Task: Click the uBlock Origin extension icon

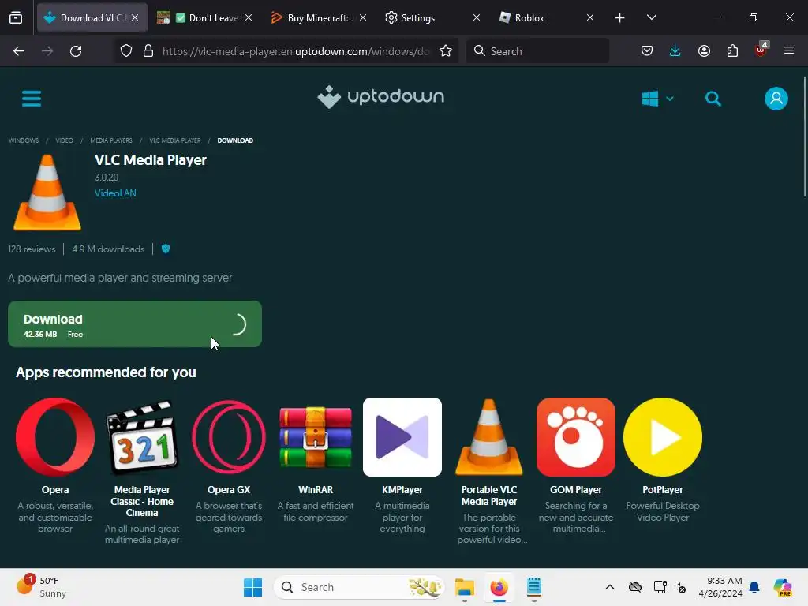Action: click(761, 50)
